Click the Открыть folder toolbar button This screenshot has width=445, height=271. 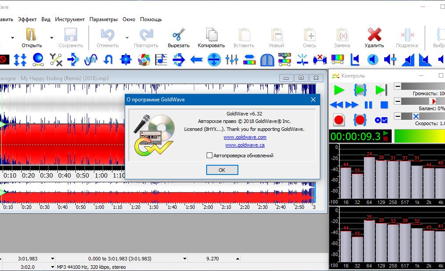pos(31,37)
